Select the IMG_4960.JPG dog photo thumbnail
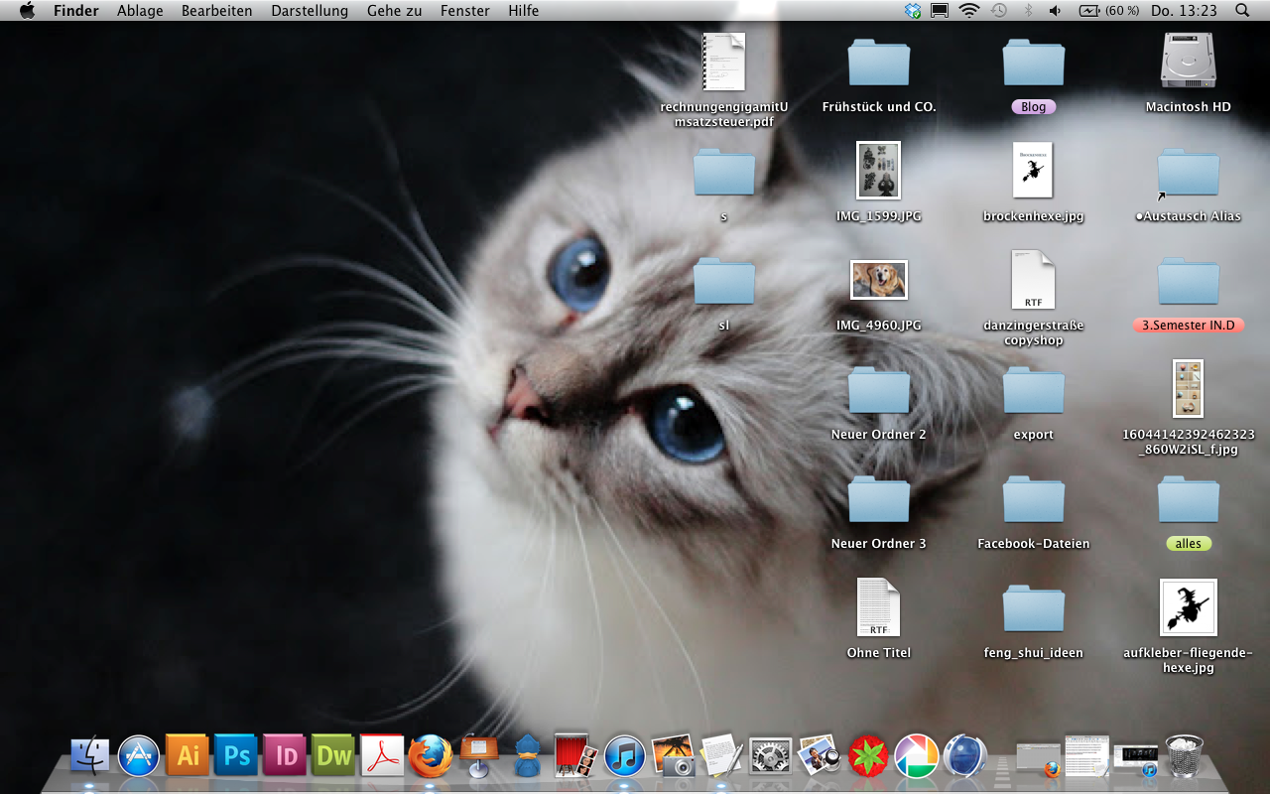Image resolution: width=1270 pixels, height=794 pixels. point(879,280)
